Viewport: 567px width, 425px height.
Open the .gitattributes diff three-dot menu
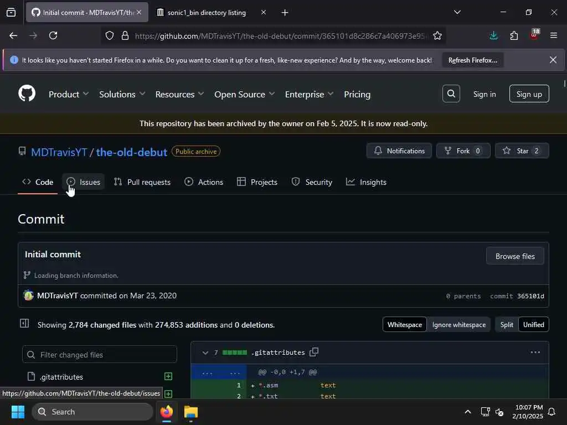pos(535,352)
